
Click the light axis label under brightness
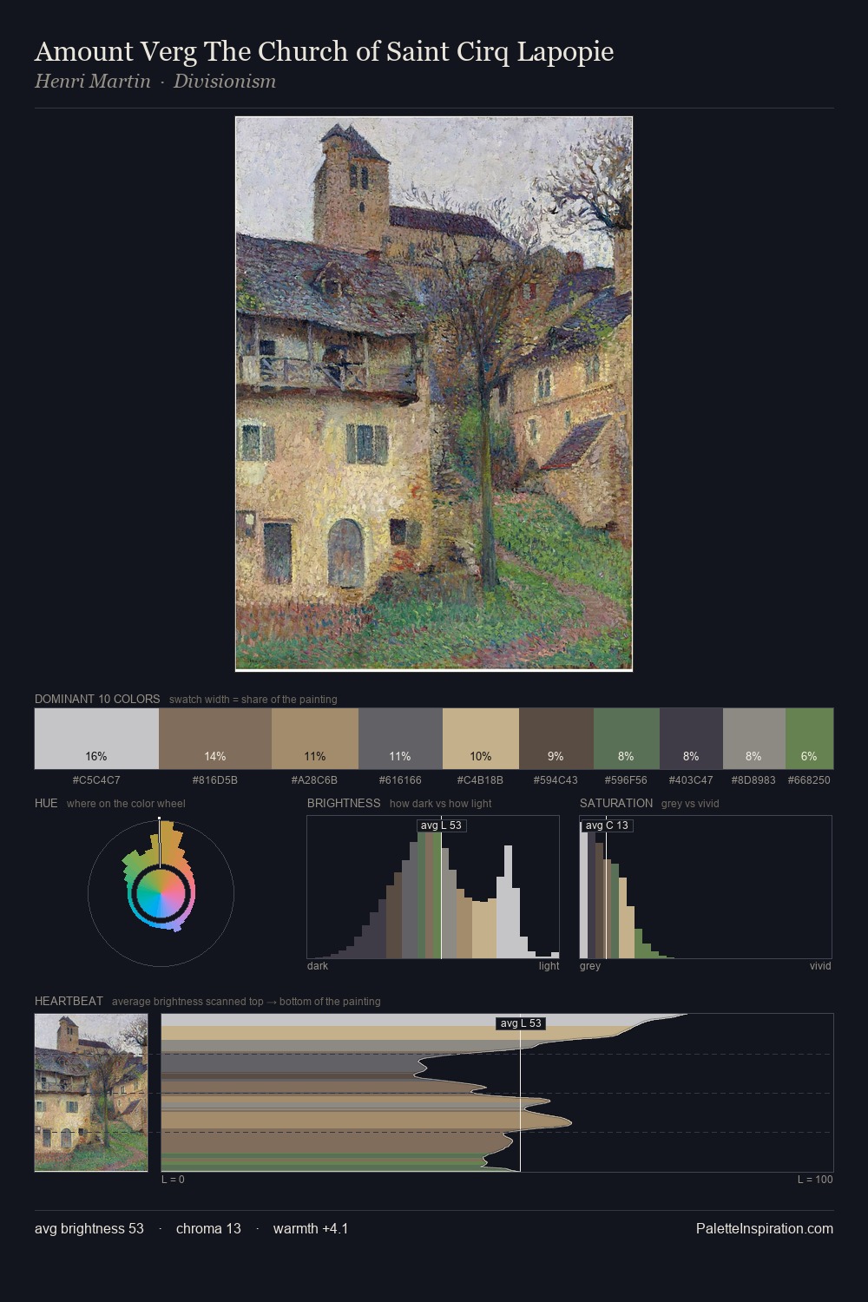[549, 966]
